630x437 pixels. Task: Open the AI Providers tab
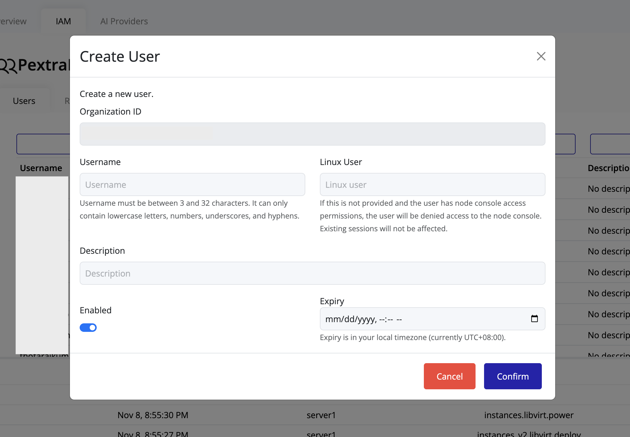[124, 21]
